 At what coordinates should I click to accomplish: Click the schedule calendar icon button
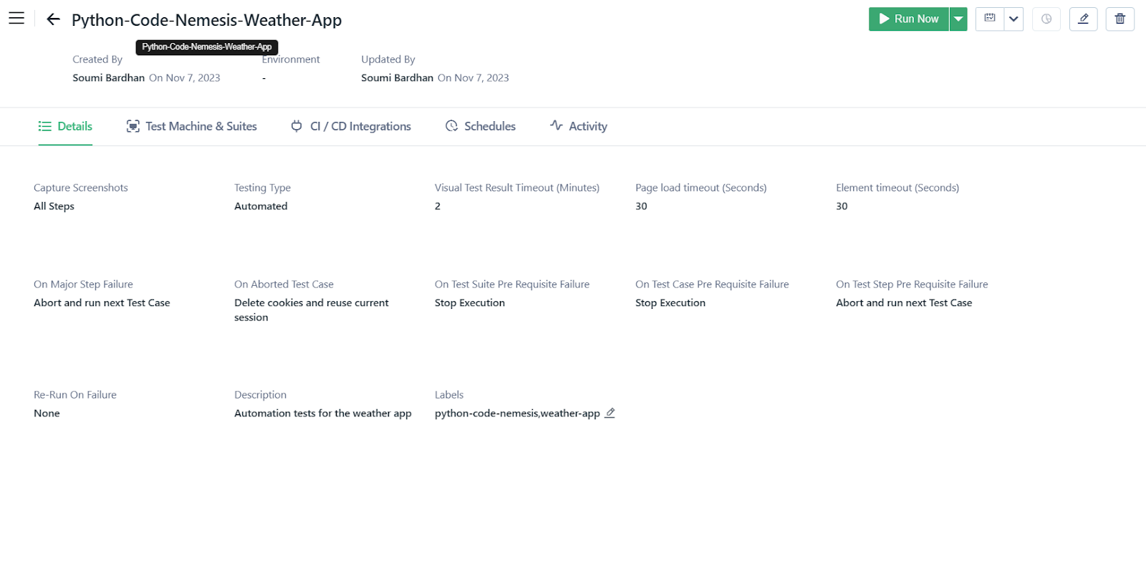(x=990, y=19)
